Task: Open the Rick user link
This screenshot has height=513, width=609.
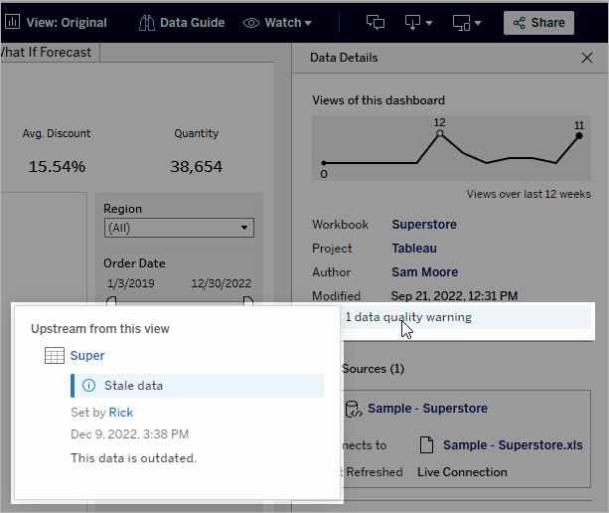Action: click(121, 413)
